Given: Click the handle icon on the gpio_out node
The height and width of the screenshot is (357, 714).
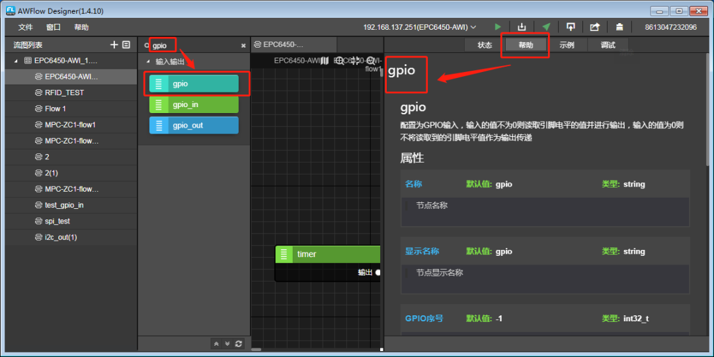Looking at the screenshot, I should click(x=159, y=126).
